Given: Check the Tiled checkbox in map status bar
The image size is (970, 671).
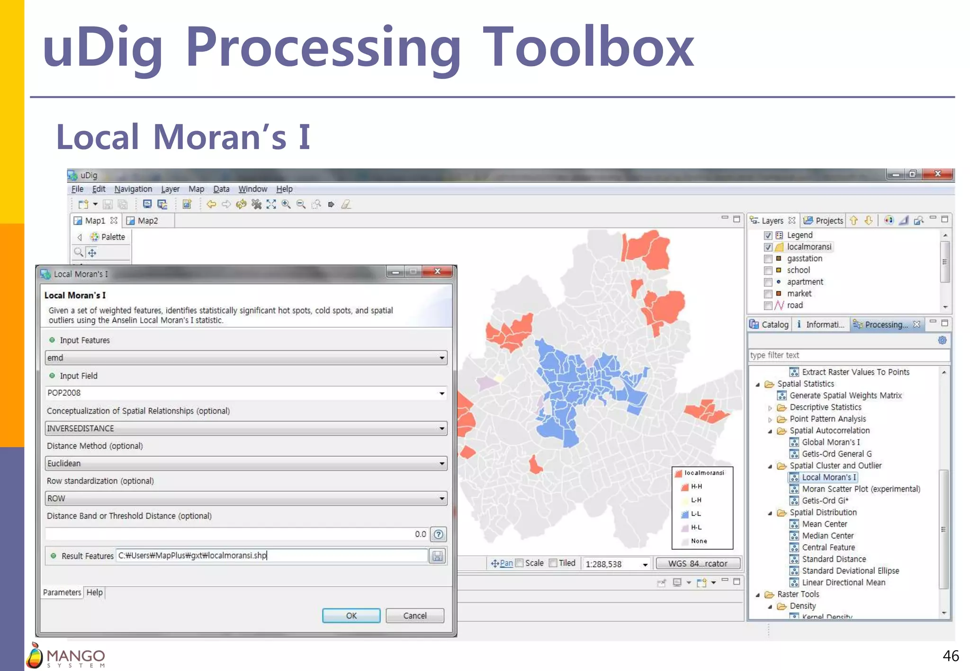Looking at the screenshot, I should pos(553,563).
